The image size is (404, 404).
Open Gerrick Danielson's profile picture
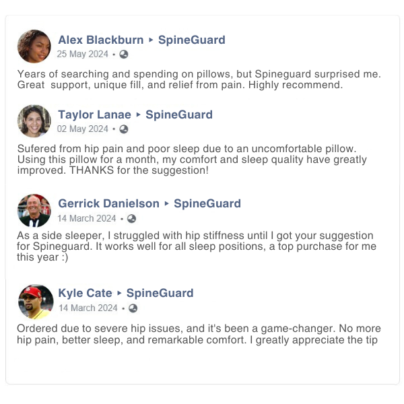pos(34,211)
